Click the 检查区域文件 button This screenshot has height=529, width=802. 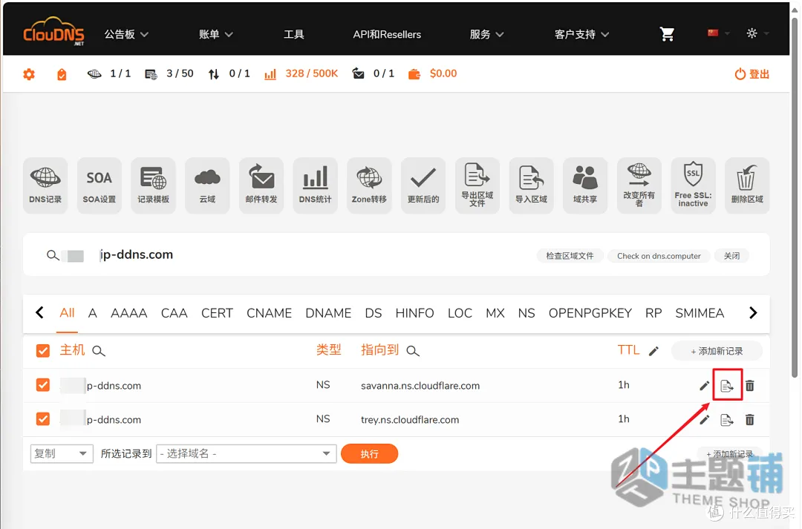(570, 255)
